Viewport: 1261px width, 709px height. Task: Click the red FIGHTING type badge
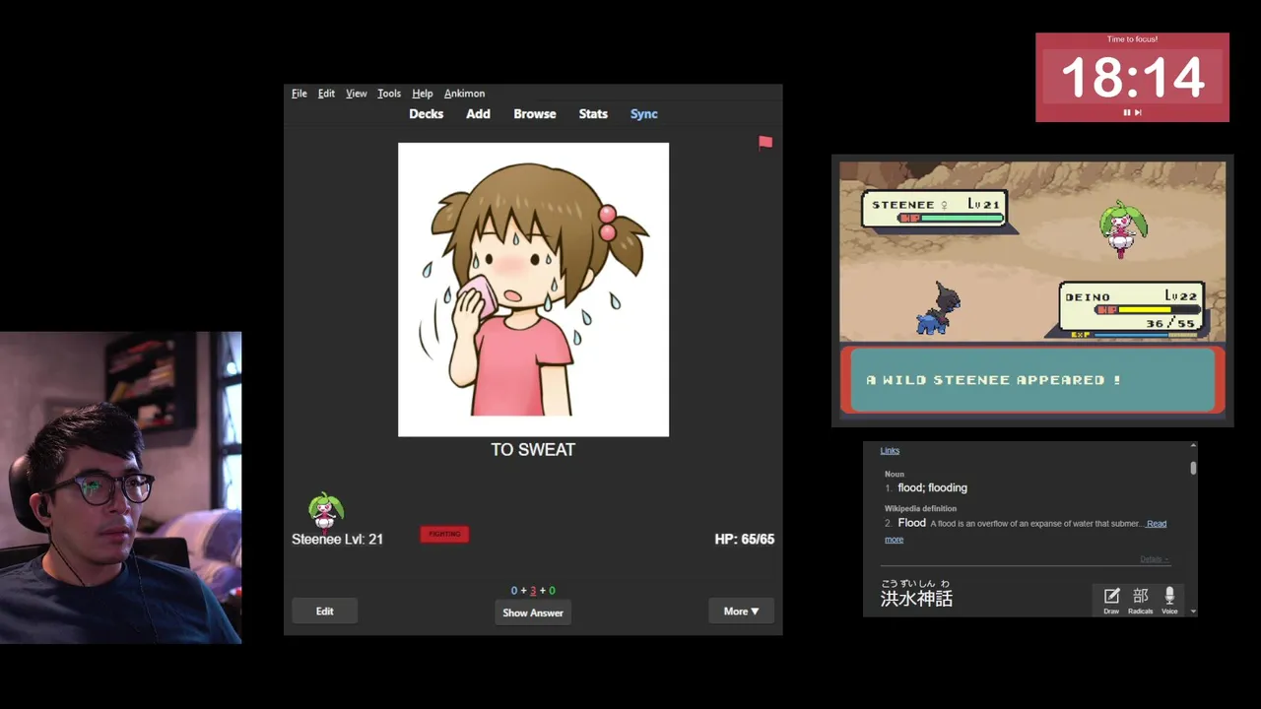(444, 534)
